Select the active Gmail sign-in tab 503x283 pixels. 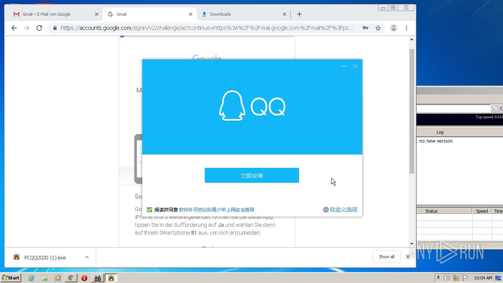tap(149, 14)
